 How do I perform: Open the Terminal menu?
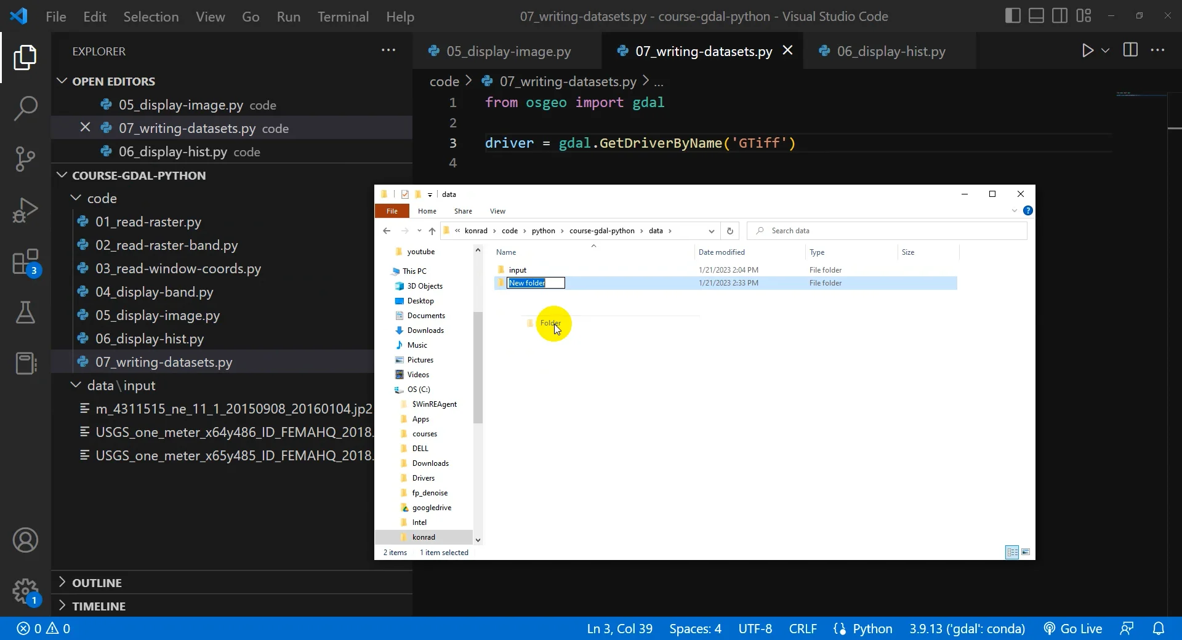click(x=343, y=17)
